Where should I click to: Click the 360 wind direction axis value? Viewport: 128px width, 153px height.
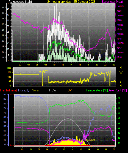pyautogui.click(x=9, y=68)
